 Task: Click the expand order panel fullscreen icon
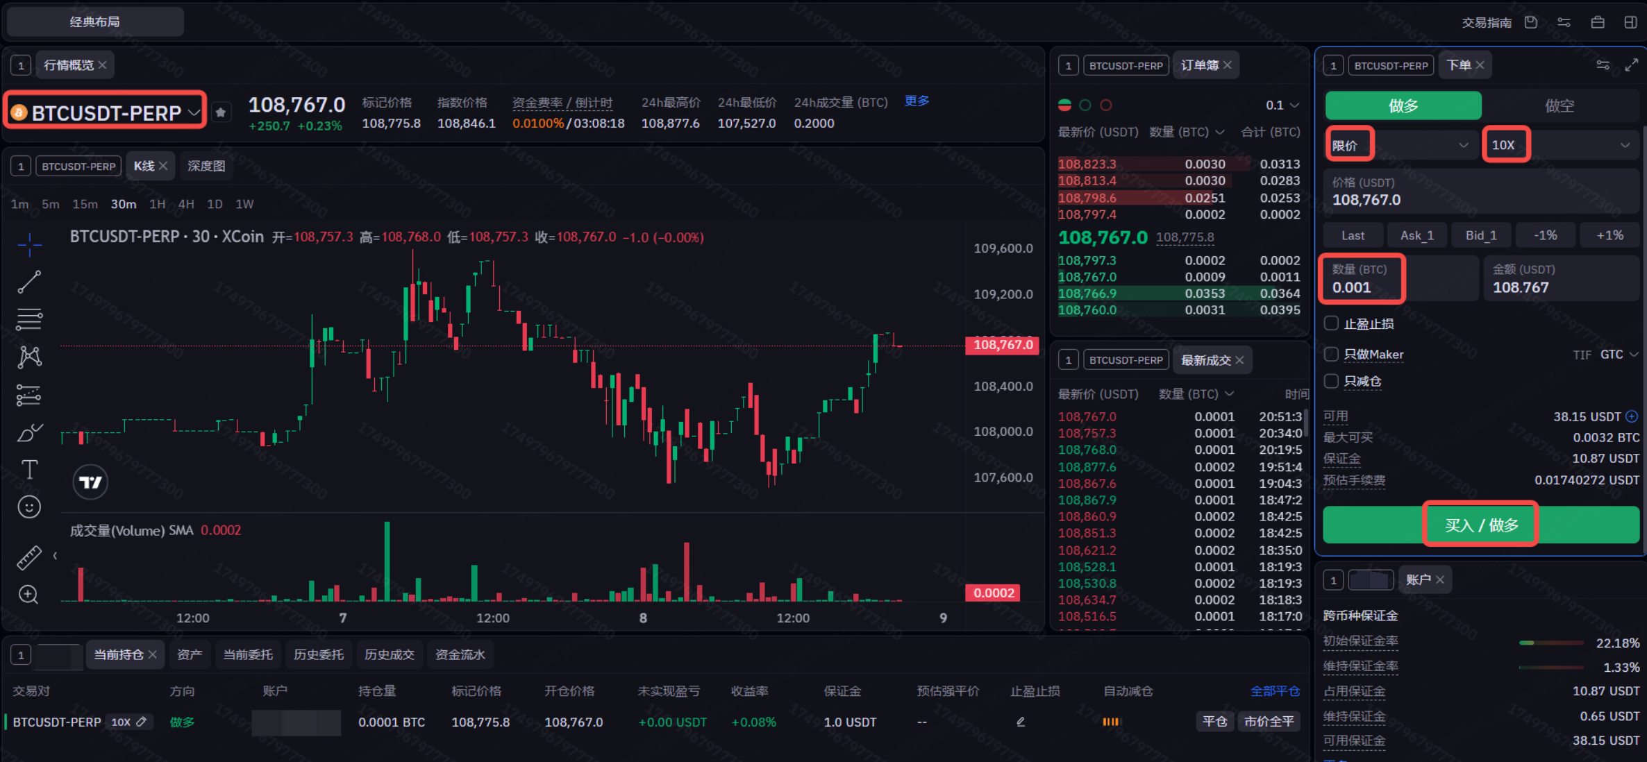pos(1631,65)
